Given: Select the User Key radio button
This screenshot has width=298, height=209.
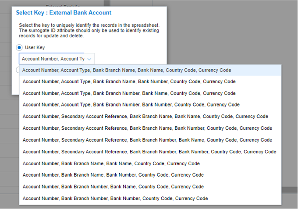Looking at the screenshot, I should coord(19,47).
